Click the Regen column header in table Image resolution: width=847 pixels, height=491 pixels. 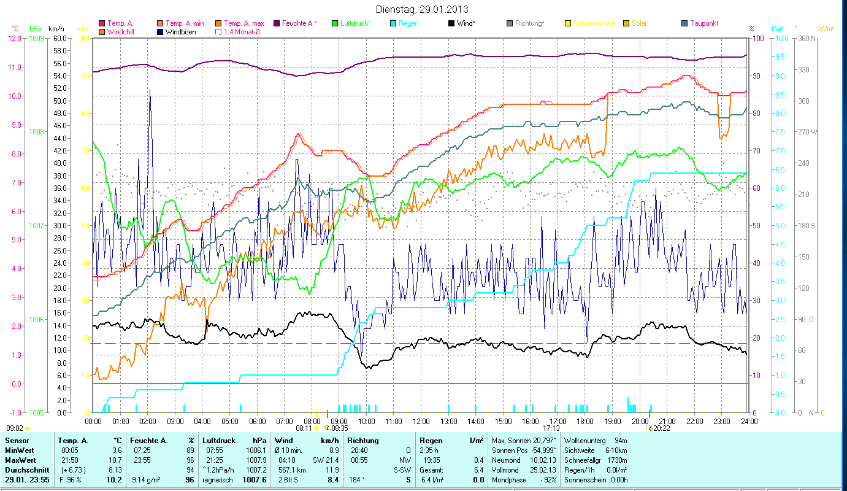pos(431,441)
